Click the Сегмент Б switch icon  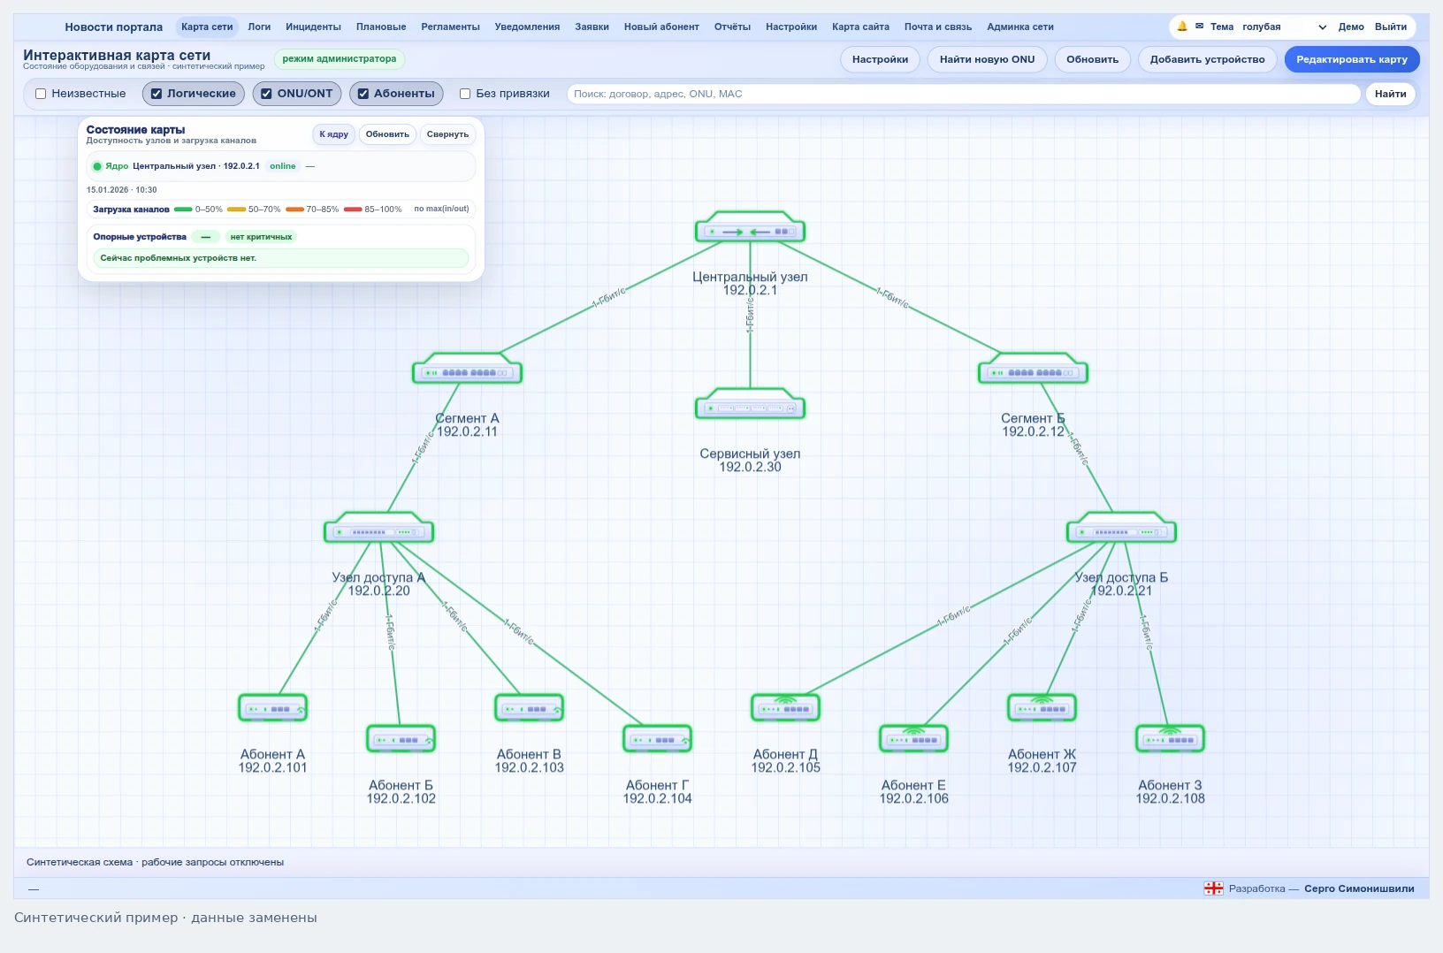point(1033,369)
